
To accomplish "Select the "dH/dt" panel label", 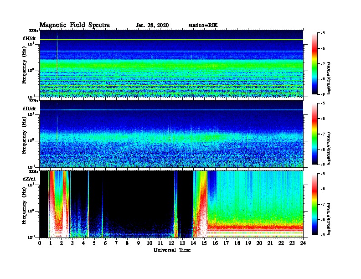I will [29, 38].
